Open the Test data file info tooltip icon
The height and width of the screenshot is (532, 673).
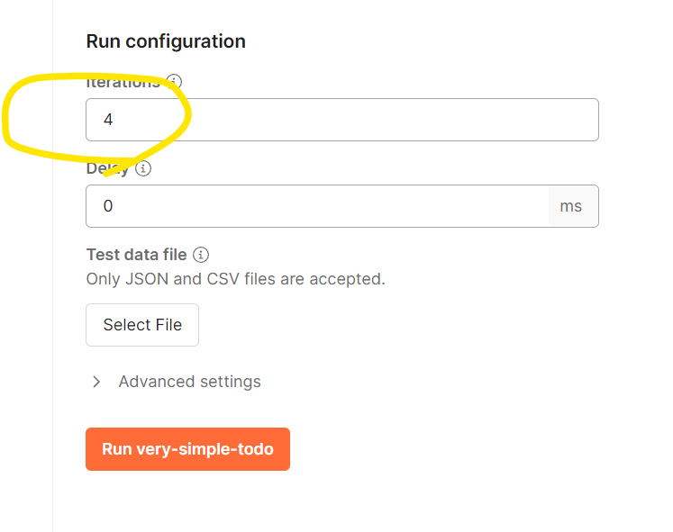point(201,255)
